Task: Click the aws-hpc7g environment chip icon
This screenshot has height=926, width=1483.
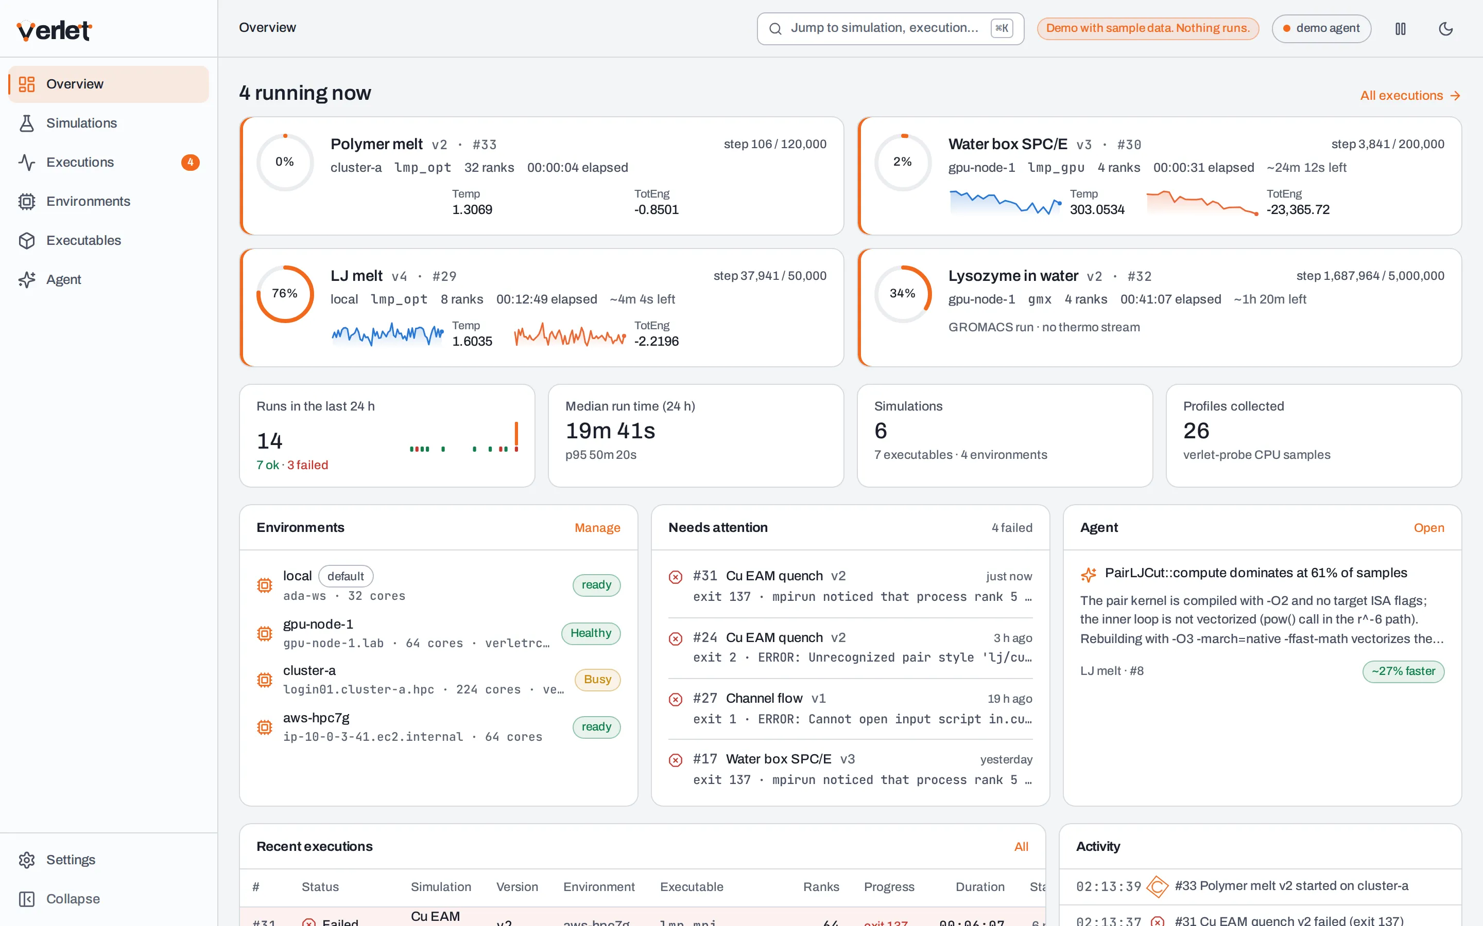Action: point(265,727)
